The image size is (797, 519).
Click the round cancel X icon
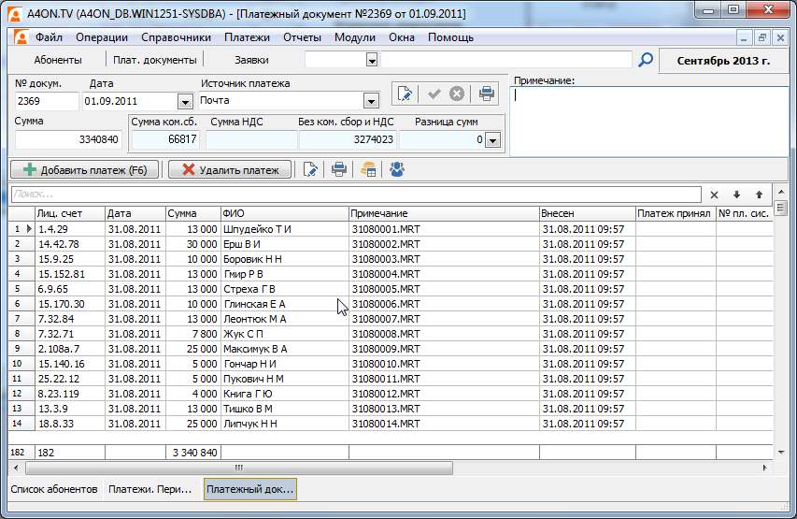pyautogui.click(x=457, y=94)
